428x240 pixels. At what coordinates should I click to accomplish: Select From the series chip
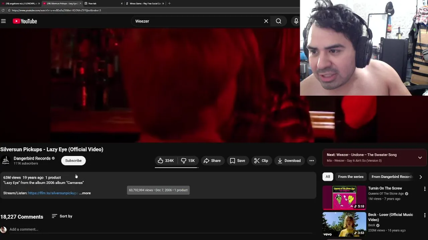[351, 177]
